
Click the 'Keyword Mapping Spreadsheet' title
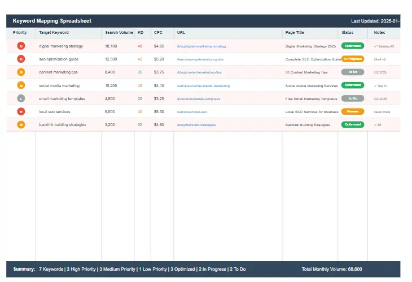(x=52, y=21)
